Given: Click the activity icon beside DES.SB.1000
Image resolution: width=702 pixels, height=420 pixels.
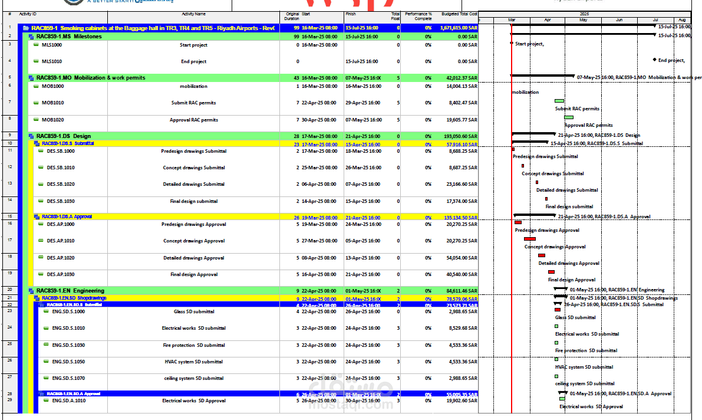Looking at the screenshot, I should coord(41,150).
